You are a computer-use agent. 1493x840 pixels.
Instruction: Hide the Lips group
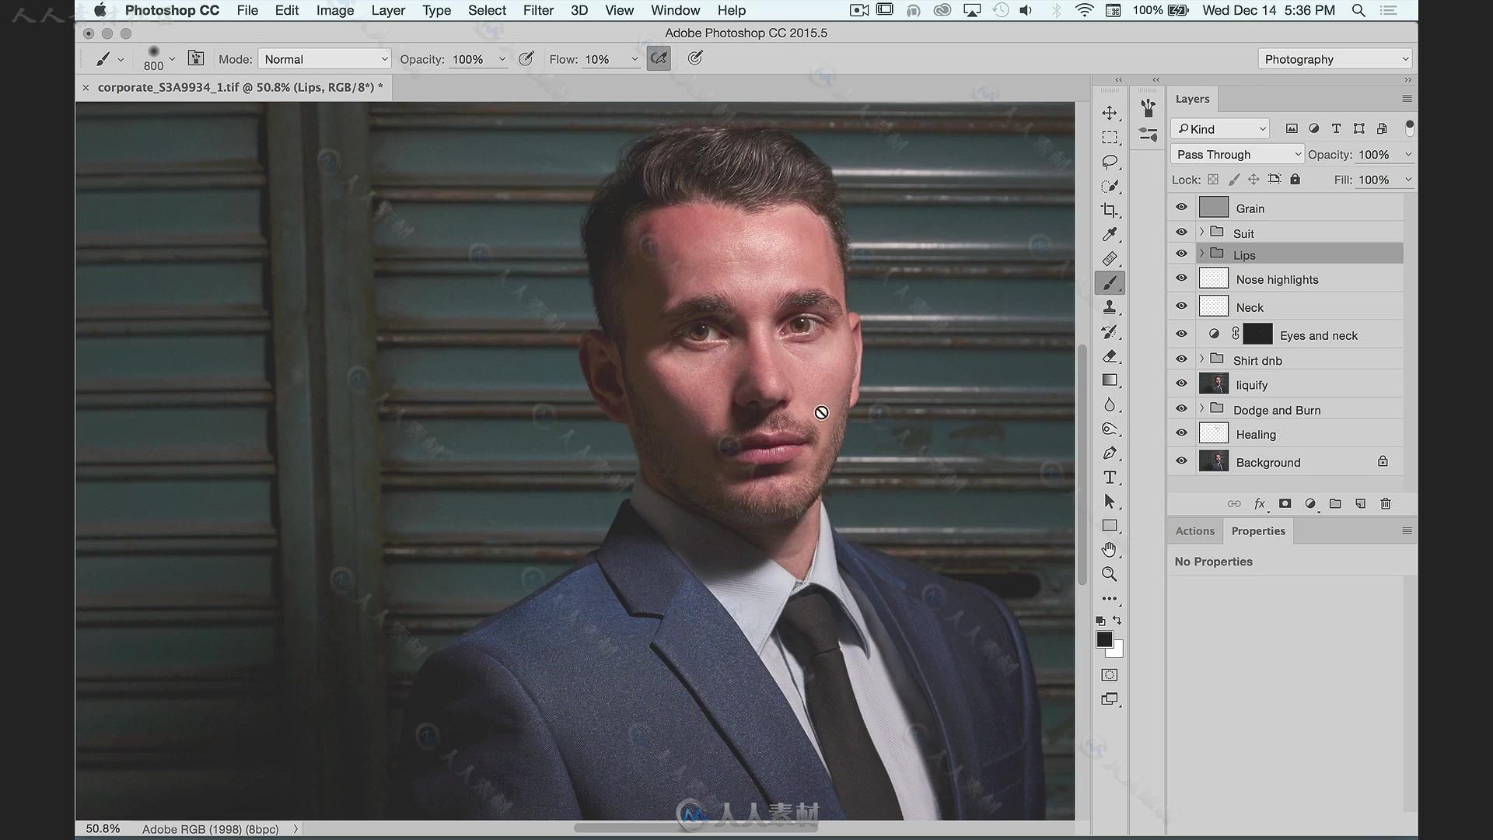pos(1181,254)
